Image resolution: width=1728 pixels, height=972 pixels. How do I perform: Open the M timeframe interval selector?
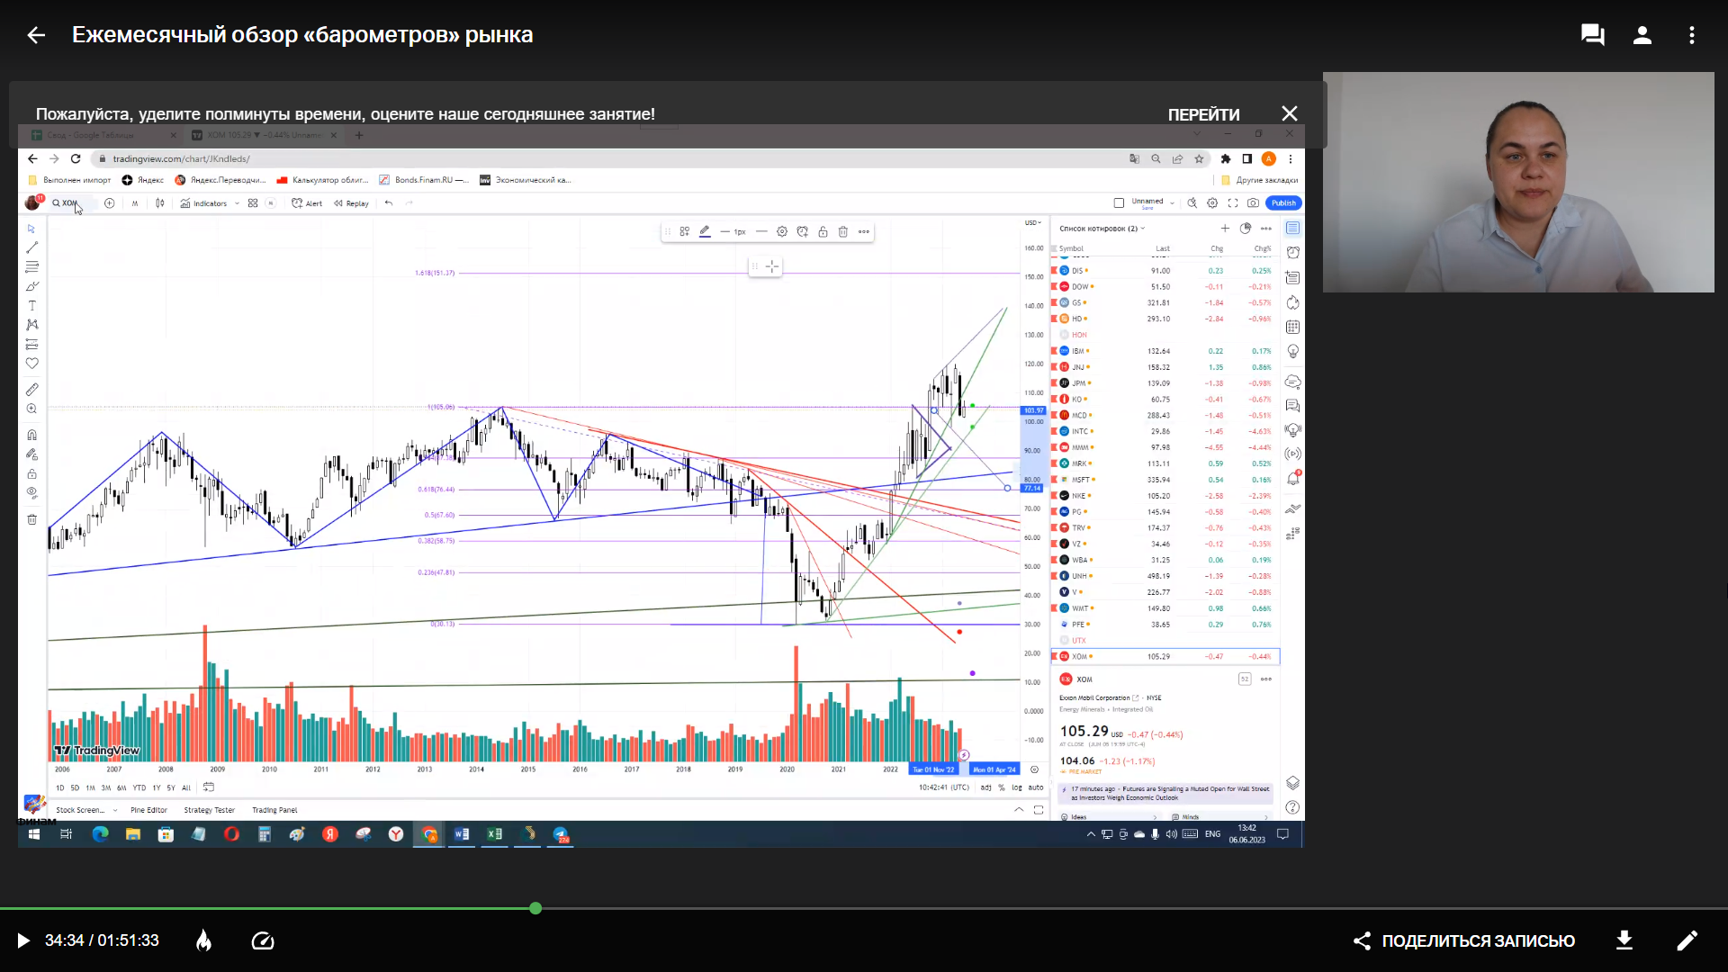(x=135, y=203)
